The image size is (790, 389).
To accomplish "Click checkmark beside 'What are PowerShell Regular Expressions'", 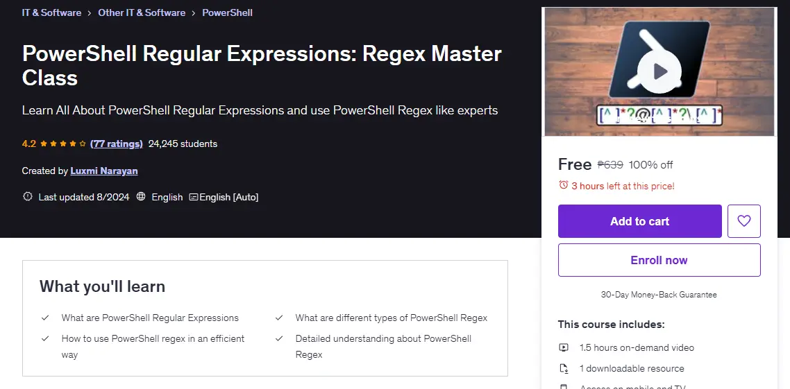I will point(45,318).
